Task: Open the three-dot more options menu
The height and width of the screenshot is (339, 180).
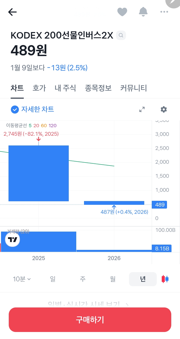Action: point(164,12)
